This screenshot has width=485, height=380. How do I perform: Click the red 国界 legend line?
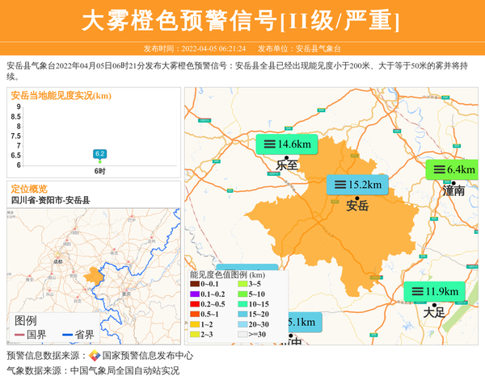pos(19,335)
